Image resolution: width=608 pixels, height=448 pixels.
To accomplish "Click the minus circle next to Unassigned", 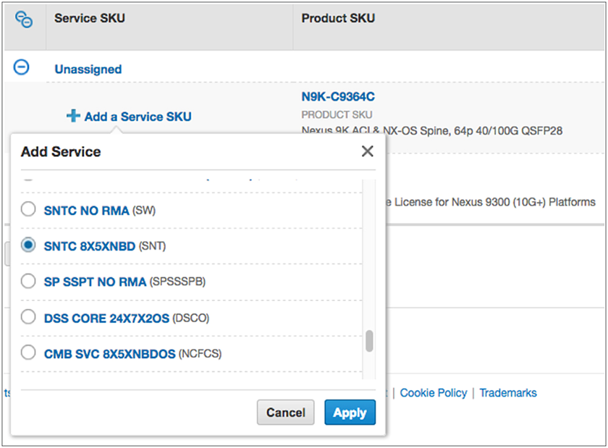I will [x=22, y=67].
